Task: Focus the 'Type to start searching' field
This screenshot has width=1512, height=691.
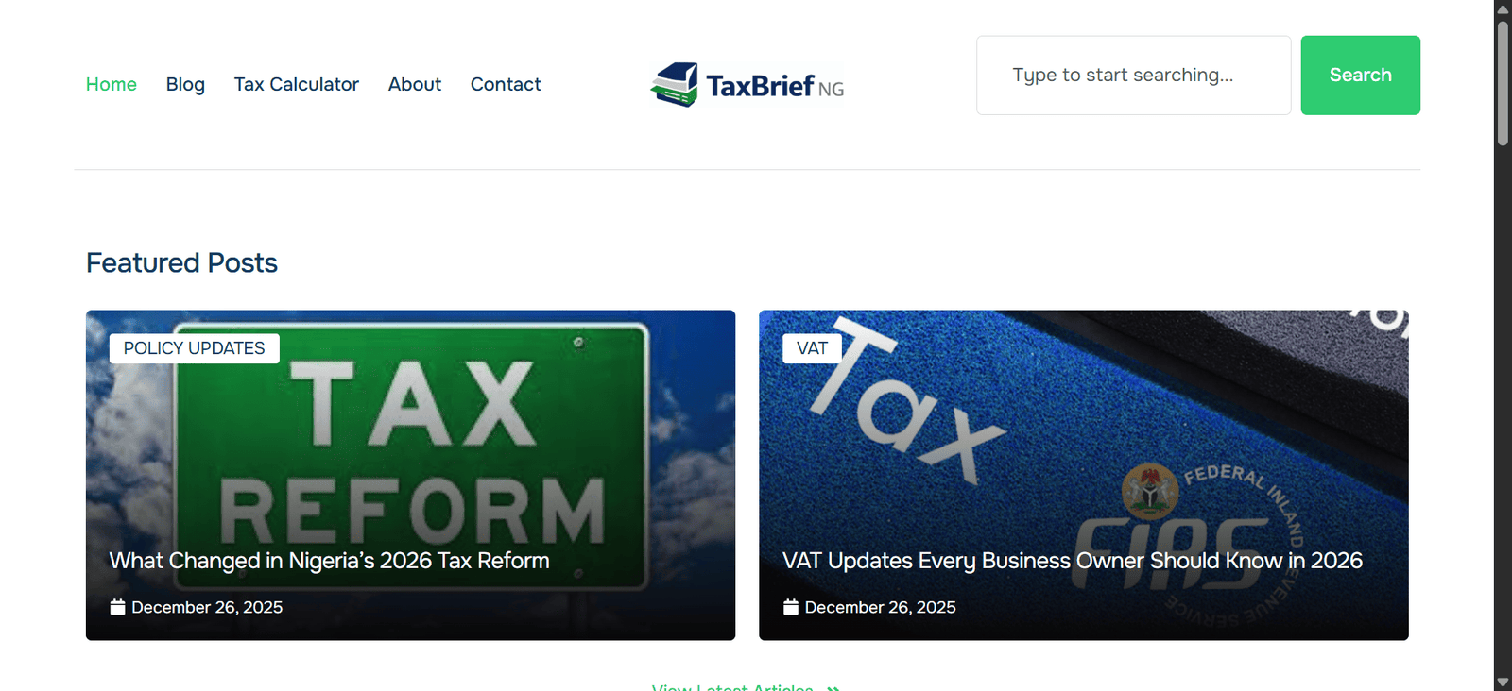Action: pos(1134,76)
